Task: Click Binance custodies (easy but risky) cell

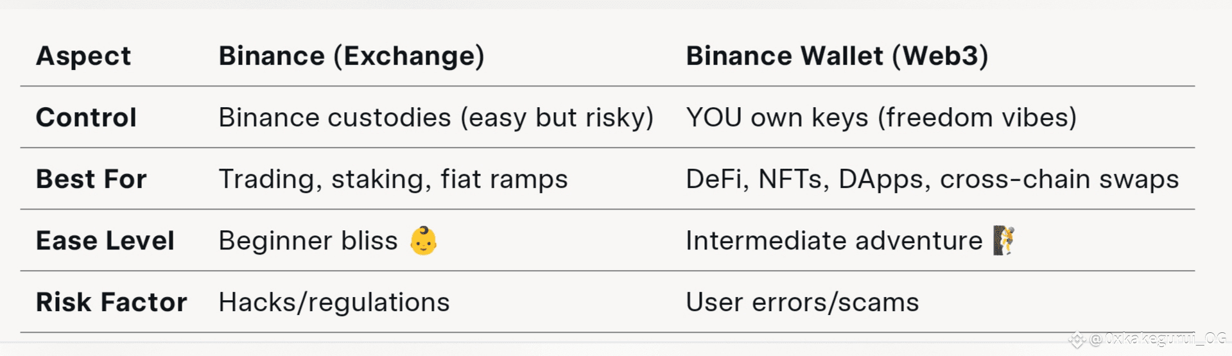Action: click(436, 118)
